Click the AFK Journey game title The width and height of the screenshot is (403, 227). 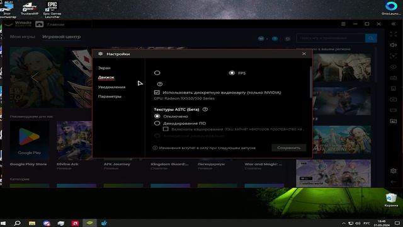[x=117, y=164]
